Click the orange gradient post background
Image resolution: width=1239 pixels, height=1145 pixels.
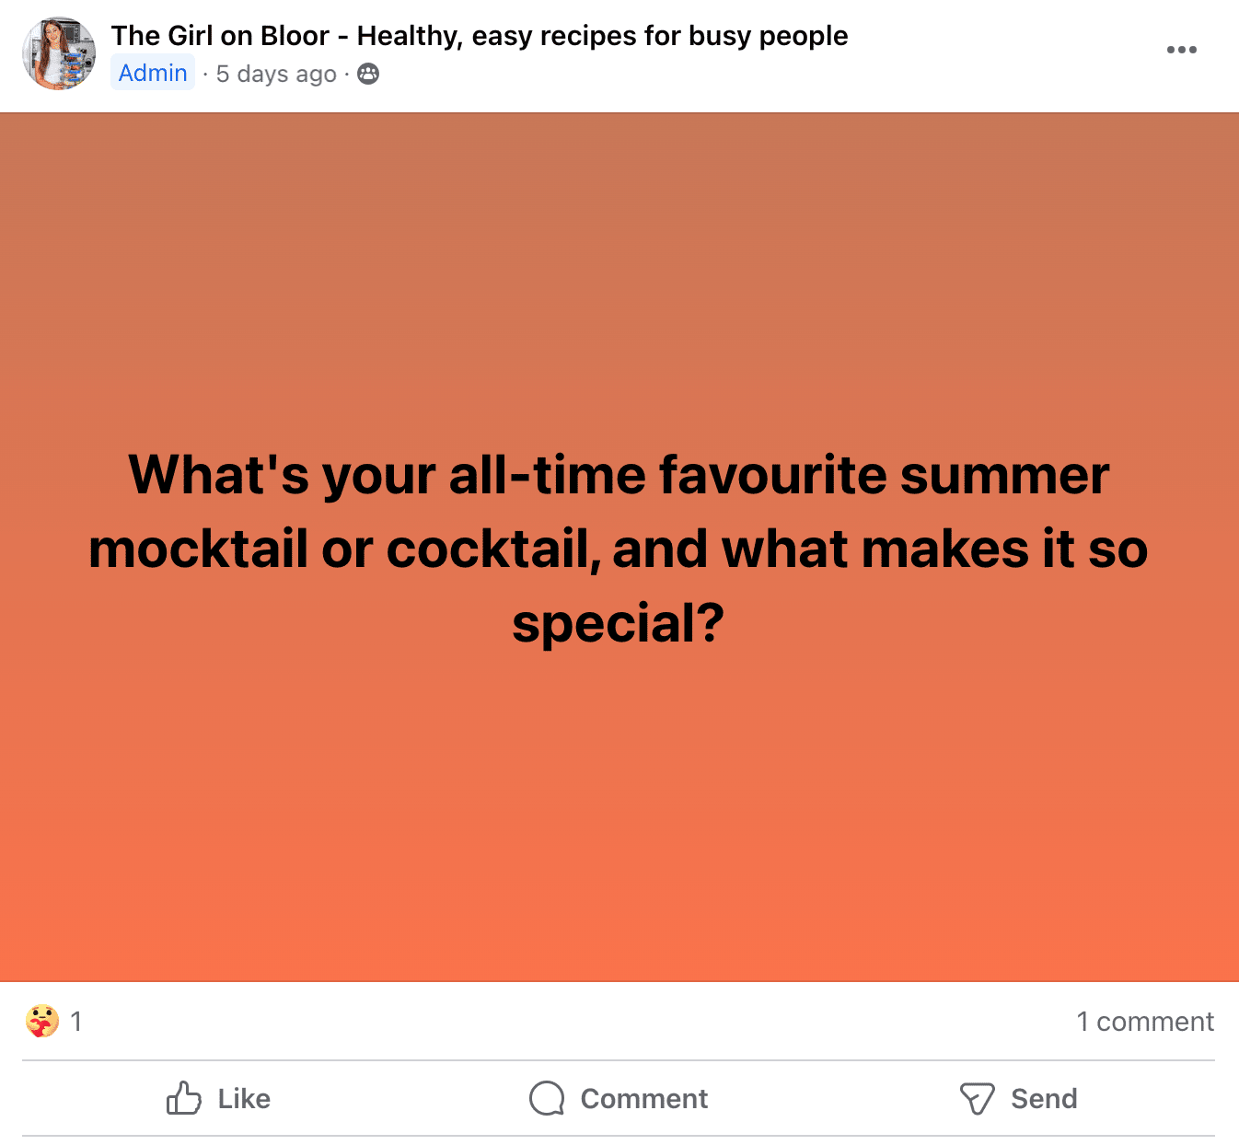coord(619,810)
